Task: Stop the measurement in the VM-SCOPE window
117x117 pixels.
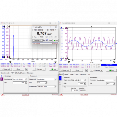Action: coord(111,70)
